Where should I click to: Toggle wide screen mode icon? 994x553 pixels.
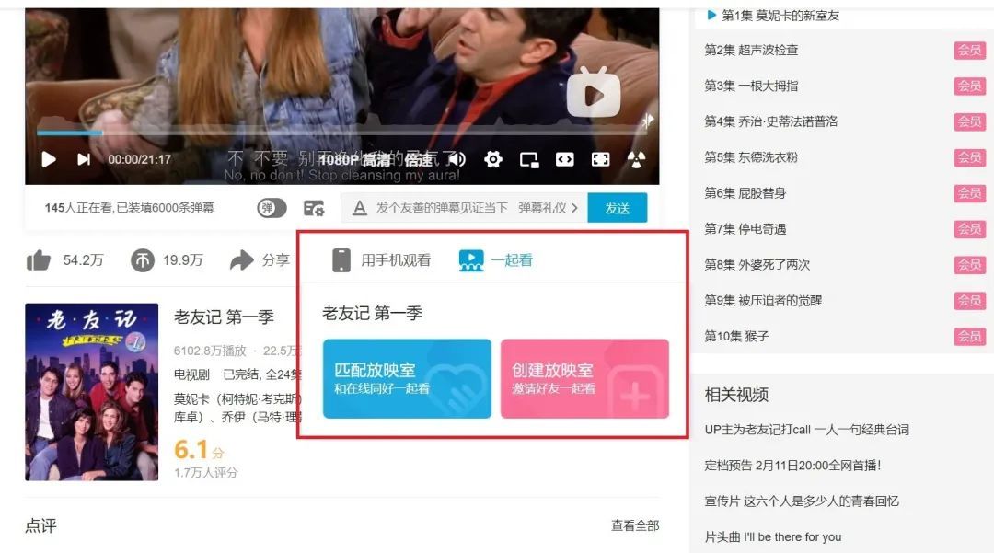(x=565, y=159)
